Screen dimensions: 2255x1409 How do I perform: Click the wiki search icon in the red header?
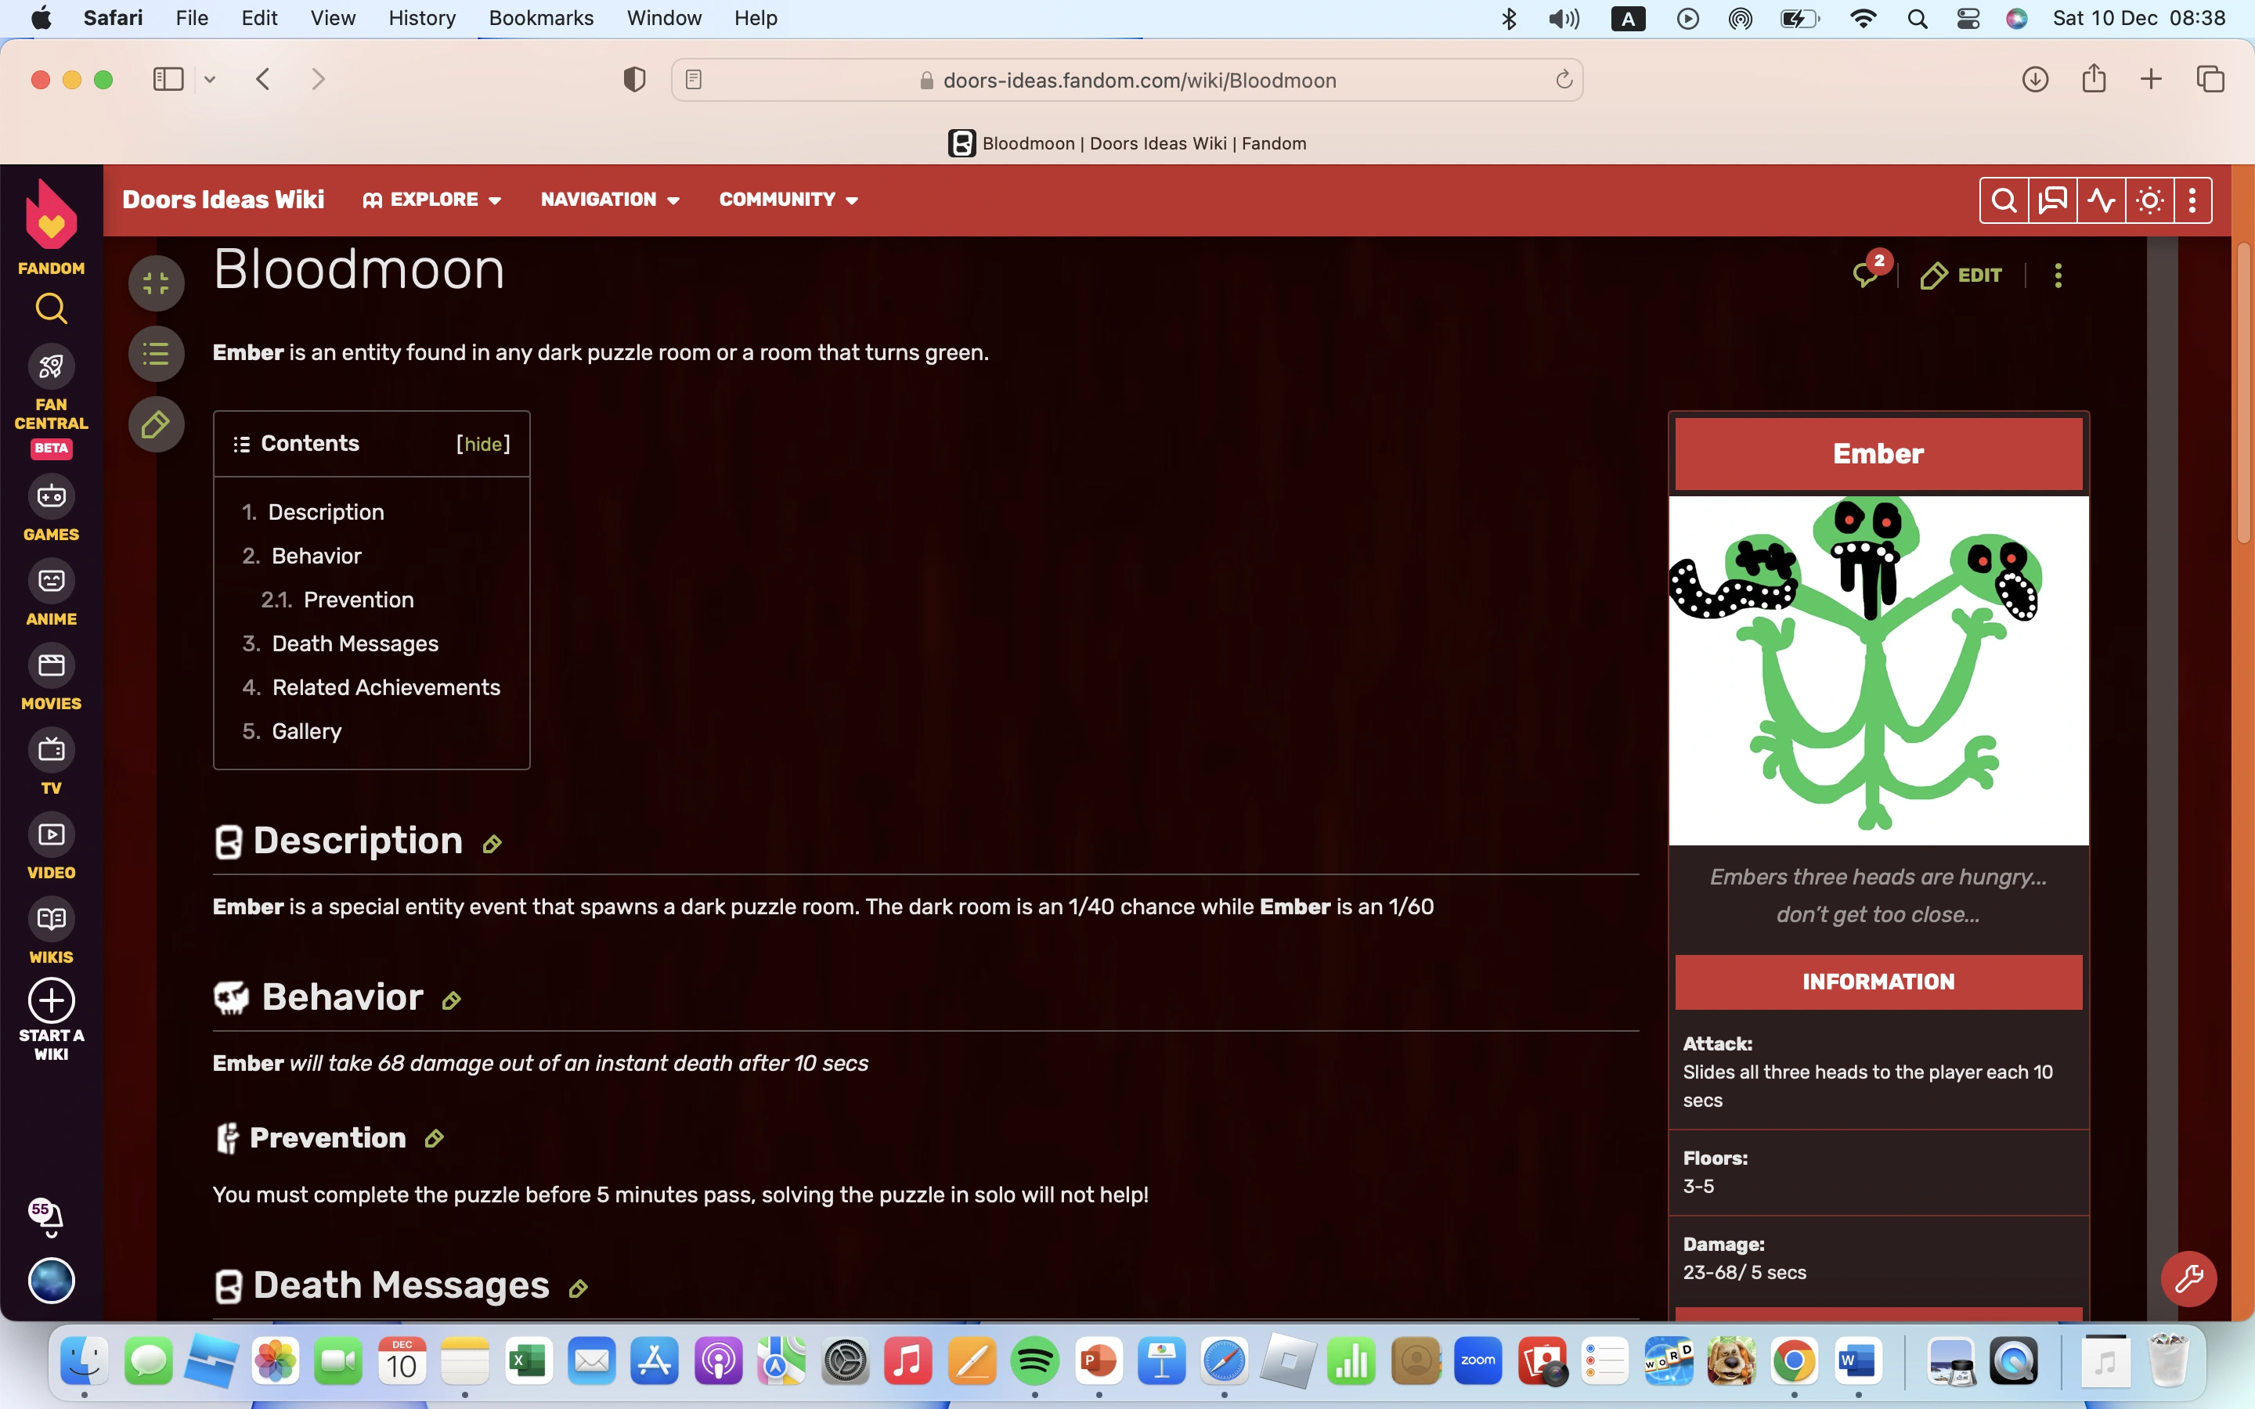pos(2004,200)
